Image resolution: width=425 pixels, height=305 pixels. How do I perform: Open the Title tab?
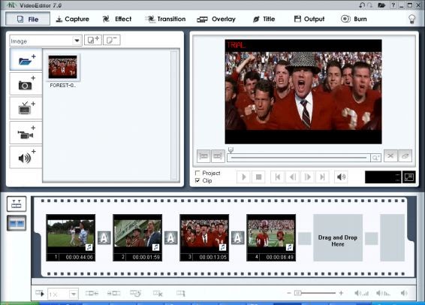(264, 19)
